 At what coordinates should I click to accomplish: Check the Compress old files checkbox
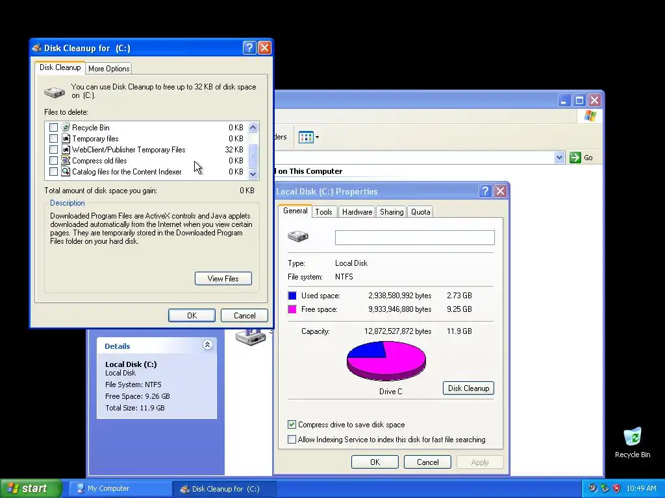point(53,161)
